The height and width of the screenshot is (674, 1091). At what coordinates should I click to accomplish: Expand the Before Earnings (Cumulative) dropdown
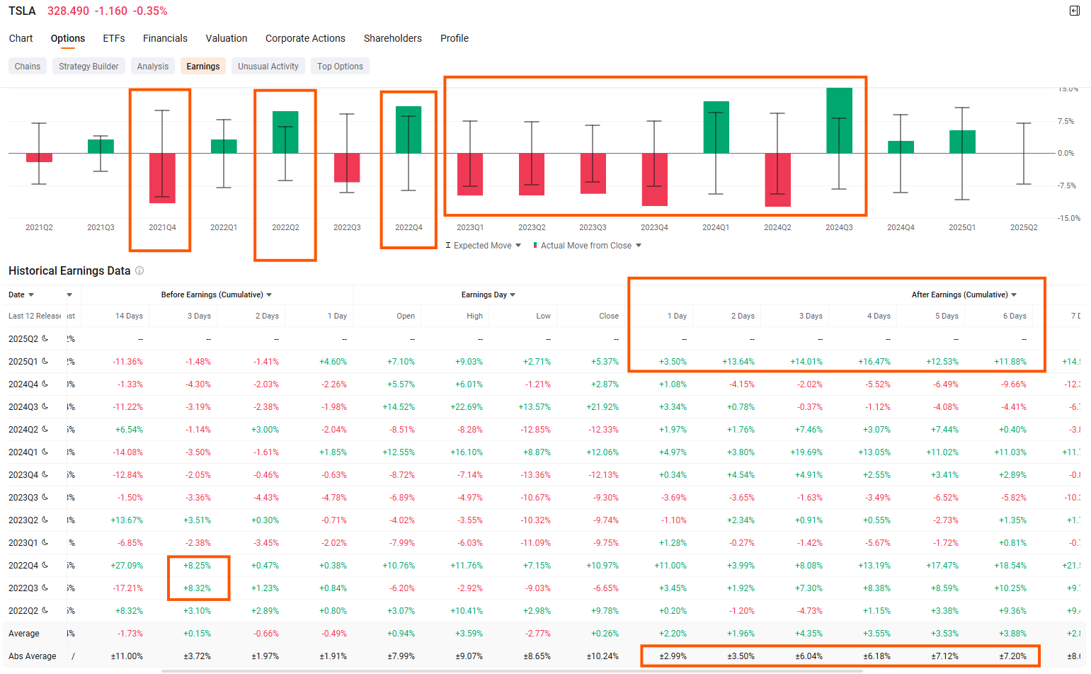[269, 295]
